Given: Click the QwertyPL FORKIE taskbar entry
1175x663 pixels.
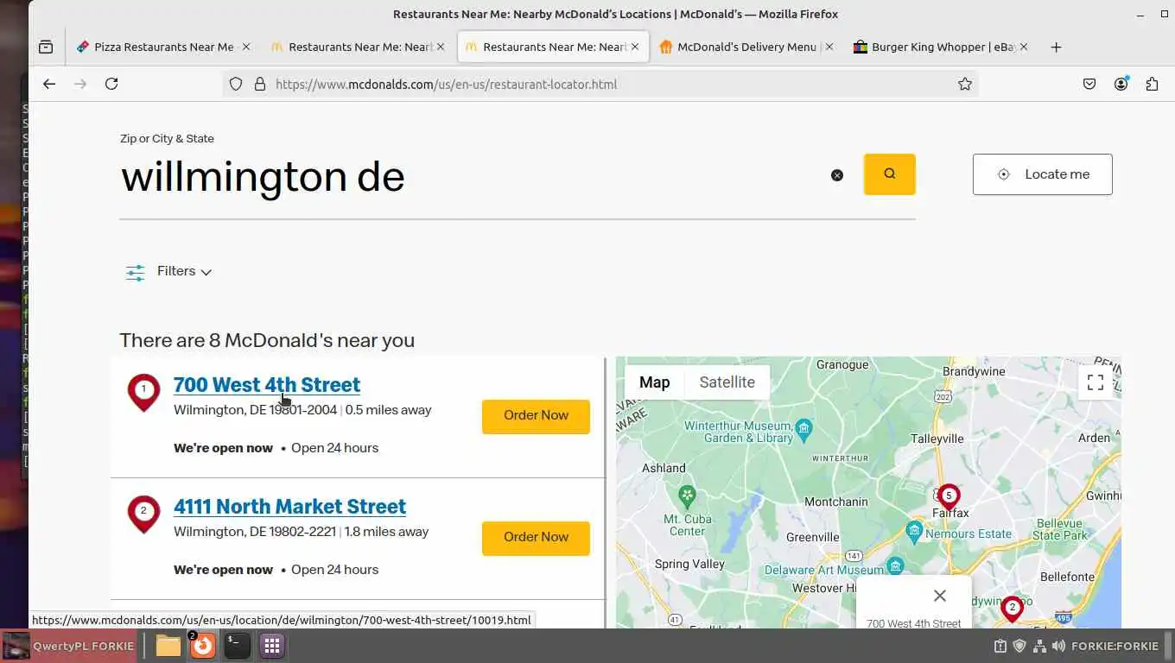Looking at the screenshot, I should (x=69, y=646).
